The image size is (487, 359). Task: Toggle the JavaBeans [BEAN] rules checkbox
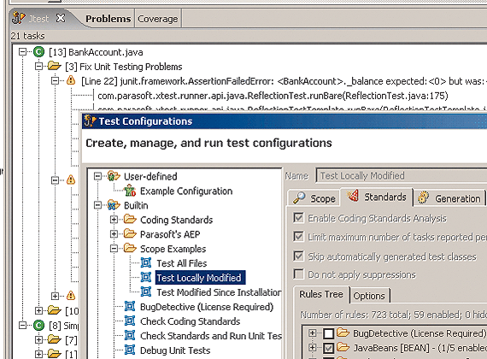click(x=329, y=348)
